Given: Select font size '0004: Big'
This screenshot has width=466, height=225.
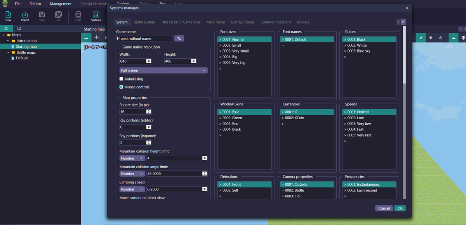Looking at the screenshot, I should click(x=244, y=57).
